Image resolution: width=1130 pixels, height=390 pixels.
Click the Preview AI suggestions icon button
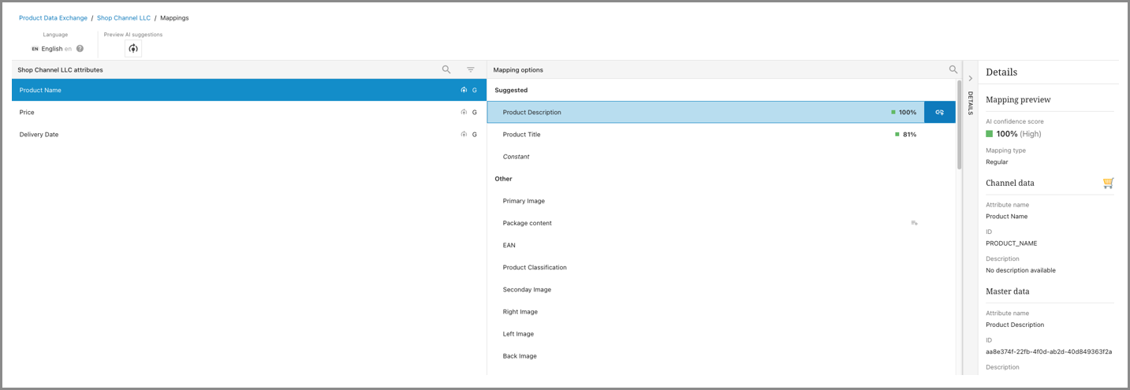(133, 49)
